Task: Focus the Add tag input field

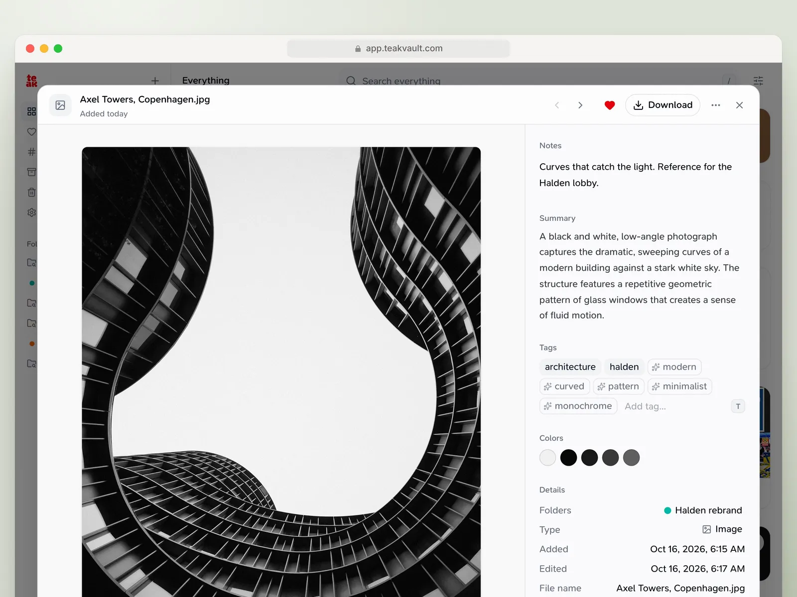Action: [x=675, y=406]
